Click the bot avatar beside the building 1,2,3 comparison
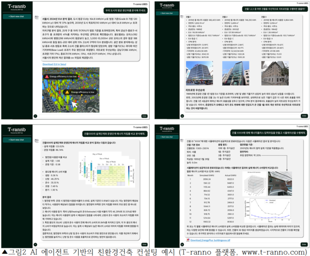 182,17
